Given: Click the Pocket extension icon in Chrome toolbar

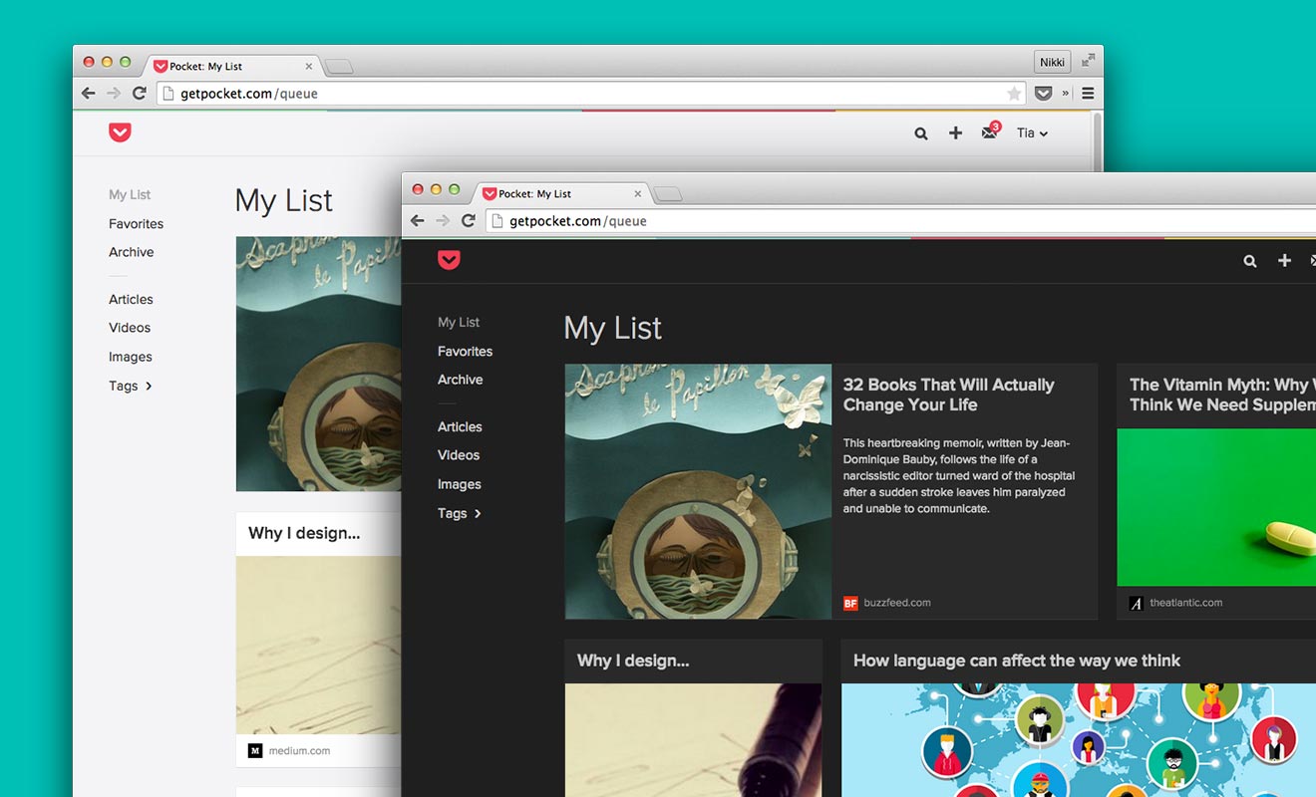Looking at the screenshot, I should pos(1043,93).
